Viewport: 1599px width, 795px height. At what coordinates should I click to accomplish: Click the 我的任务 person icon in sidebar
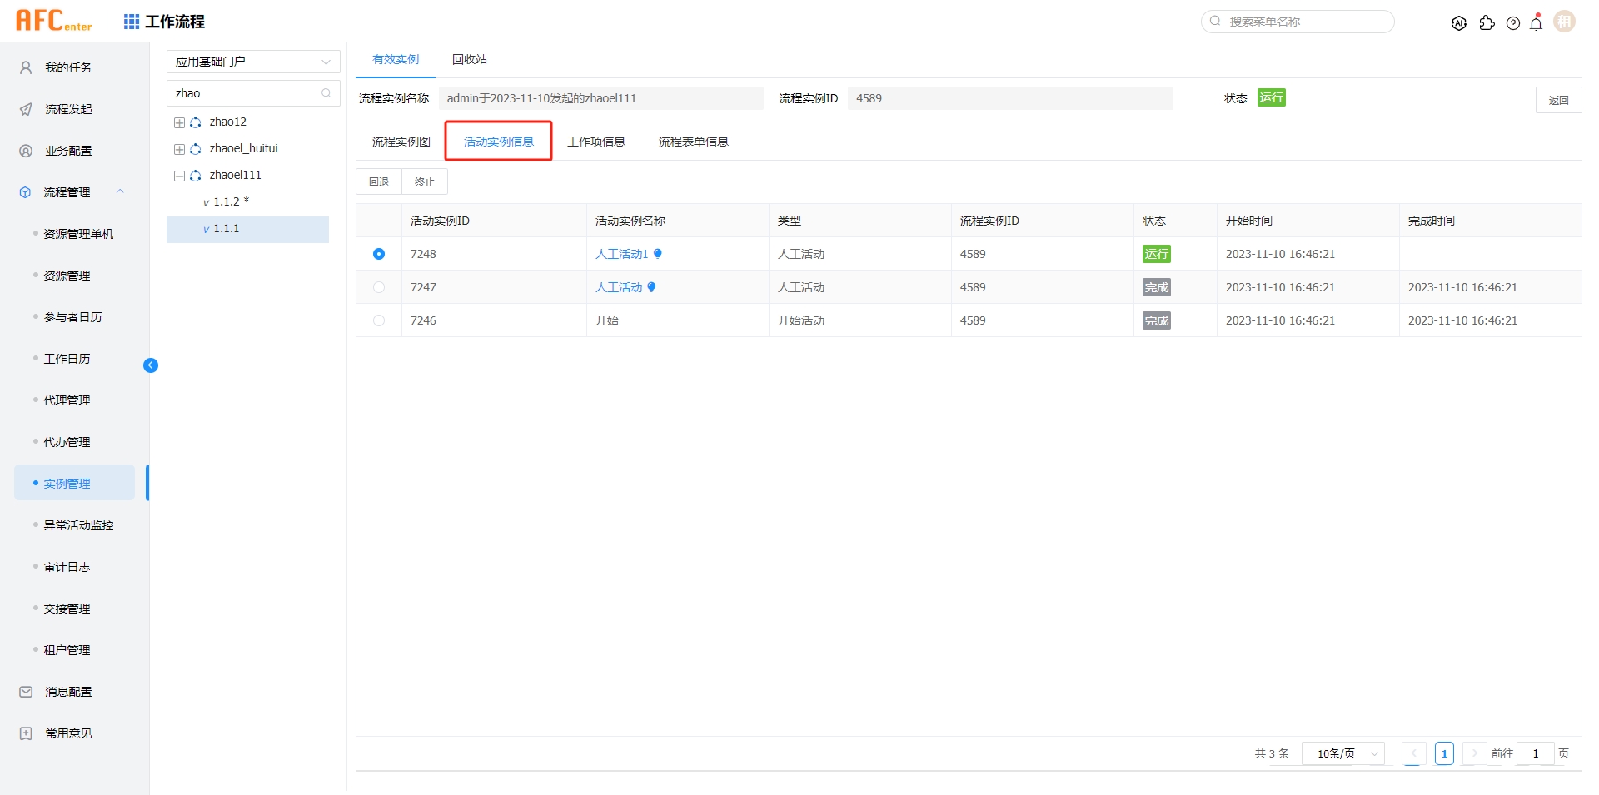tap(24, 67)
